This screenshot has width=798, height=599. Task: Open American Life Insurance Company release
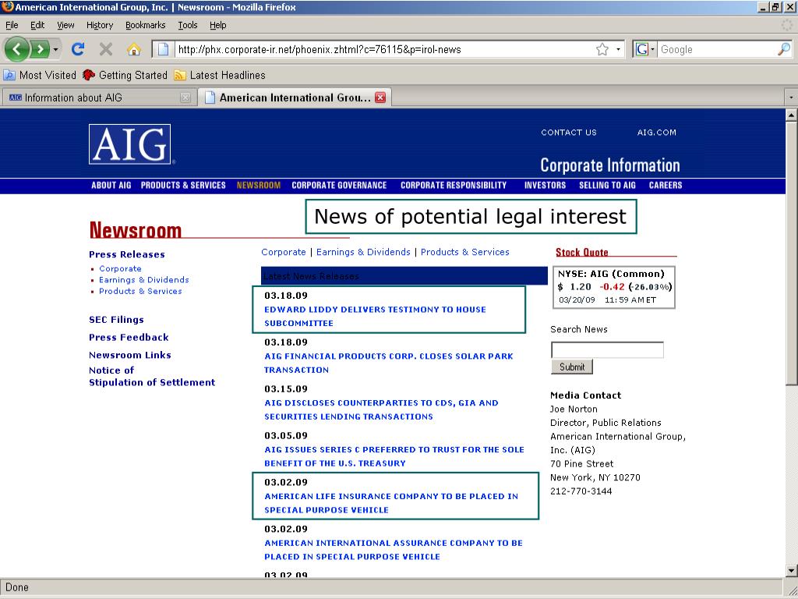tap(391, 503)
